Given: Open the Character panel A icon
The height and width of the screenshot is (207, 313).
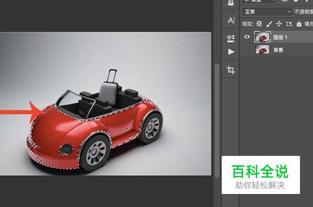Looking at the screenshot, I should tap(231, 20).
